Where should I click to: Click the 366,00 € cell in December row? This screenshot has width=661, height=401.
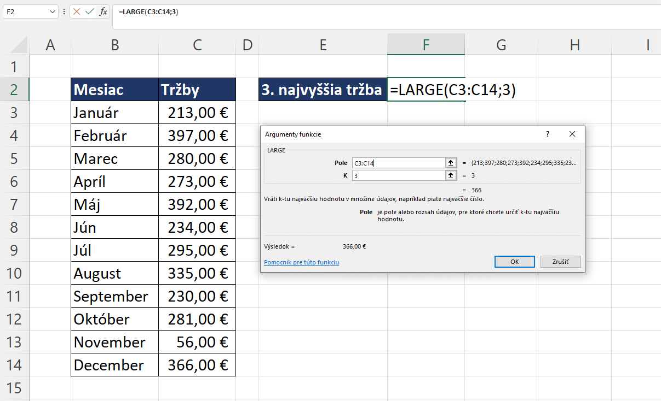coord(197,365)
